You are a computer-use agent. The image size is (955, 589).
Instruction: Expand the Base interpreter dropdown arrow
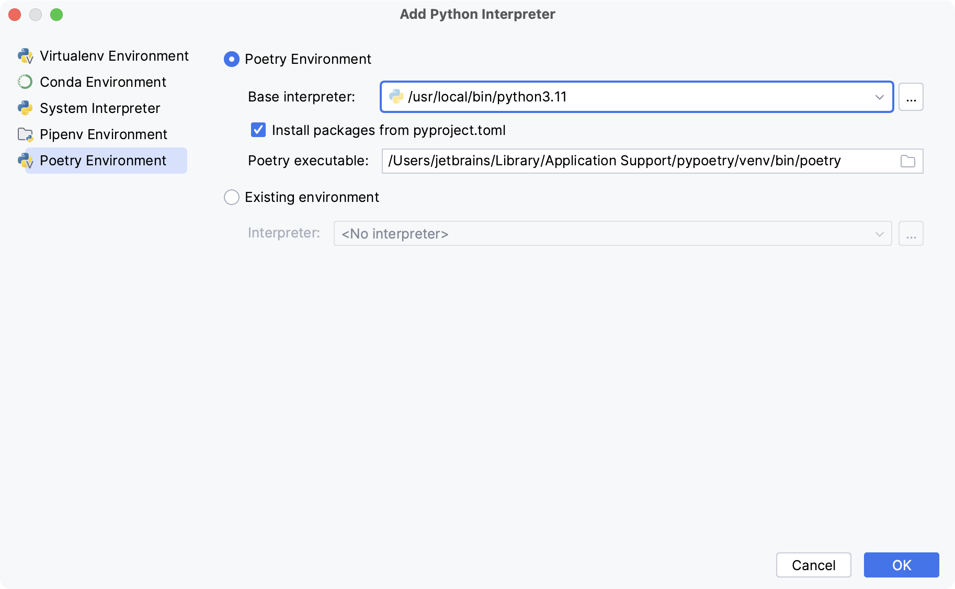pos(880,97)
